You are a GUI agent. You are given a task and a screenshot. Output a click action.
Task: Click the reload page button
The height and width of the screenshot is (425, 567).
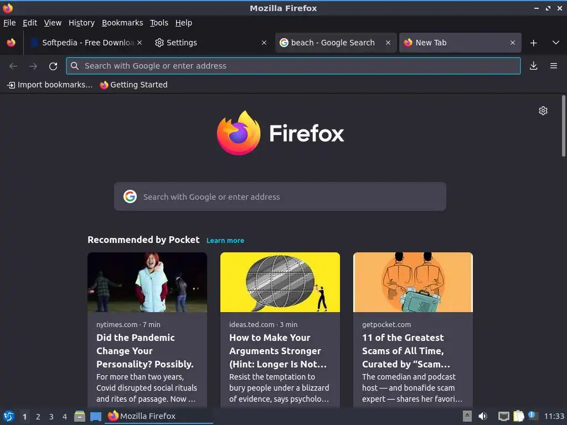(x=53, y=66)
